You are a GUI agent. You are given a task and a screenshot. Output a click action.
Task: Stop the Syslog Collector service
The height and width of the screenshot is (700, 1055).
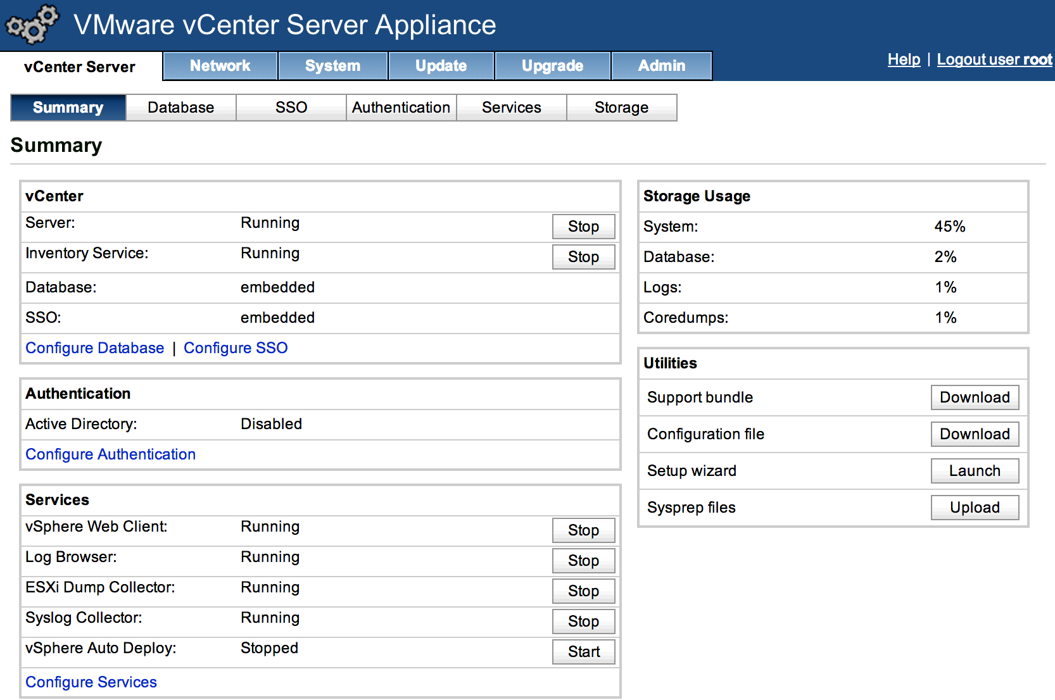coord(583,622)
